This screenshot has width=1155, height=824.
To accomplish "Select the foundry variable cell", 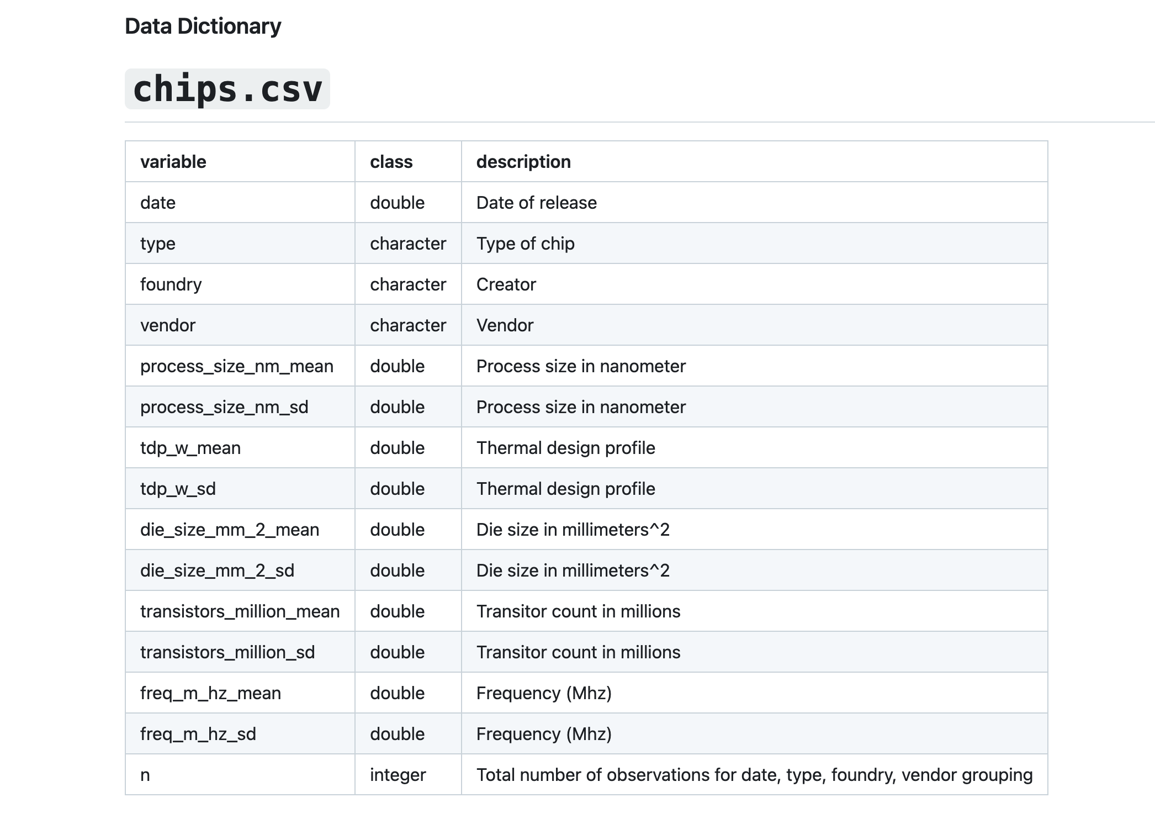I will pyautogui.click(x=171, y=284).
